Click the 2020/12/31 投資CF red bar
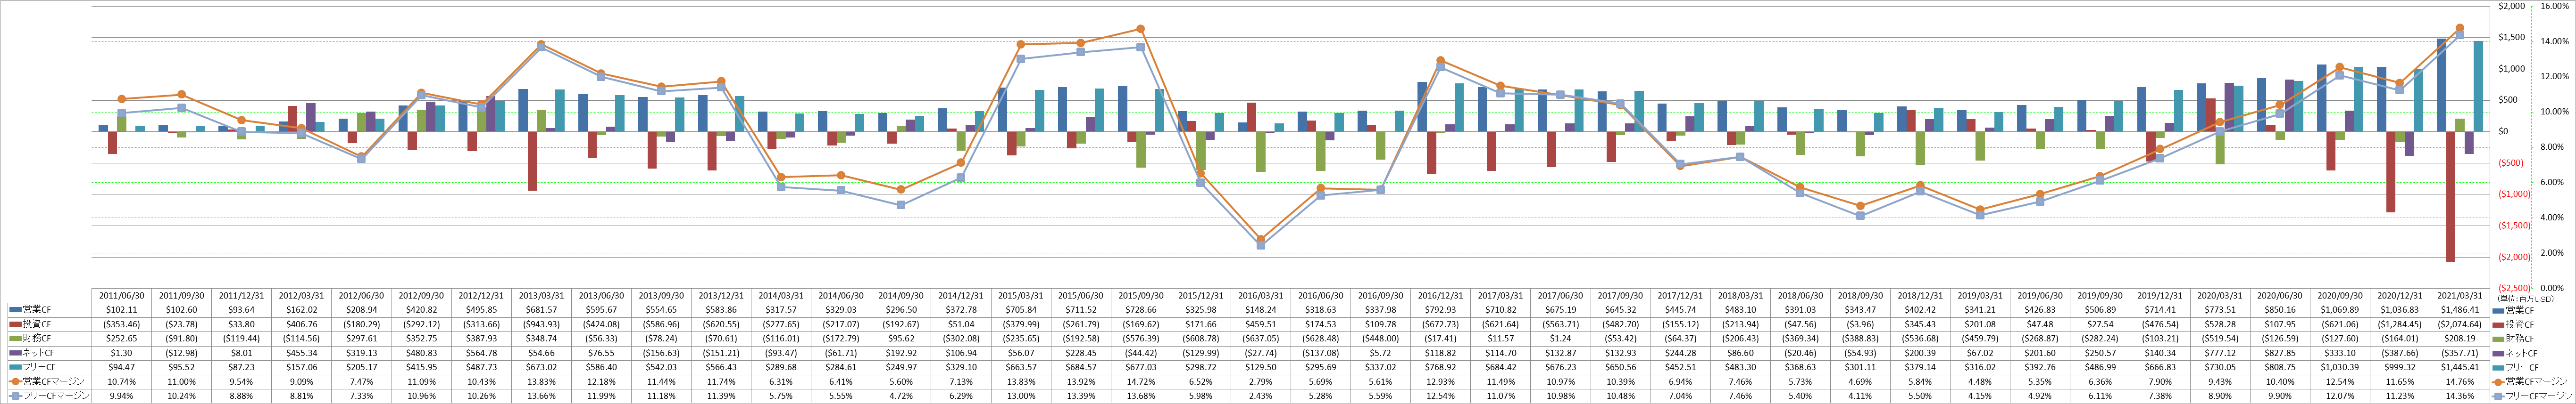 pos(2391,171)
